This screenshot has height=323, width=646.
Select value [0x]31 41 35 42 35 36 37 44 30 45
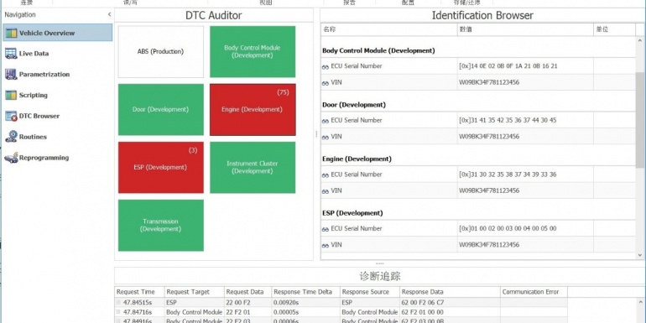[x=508, y=120]
